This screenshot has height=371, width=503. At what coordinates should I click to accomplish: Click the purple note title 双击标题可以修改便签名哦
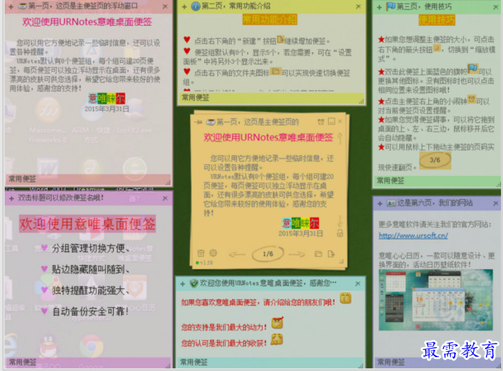61,198
